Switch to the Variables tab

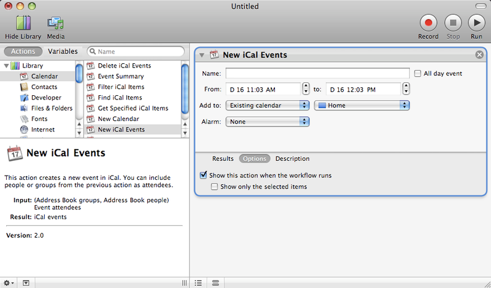pos(63,52)
